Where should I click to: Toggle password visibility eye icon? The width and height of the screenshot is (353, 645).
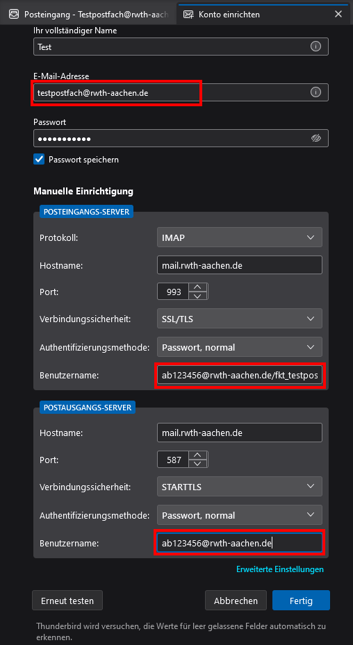coord(316,138)
